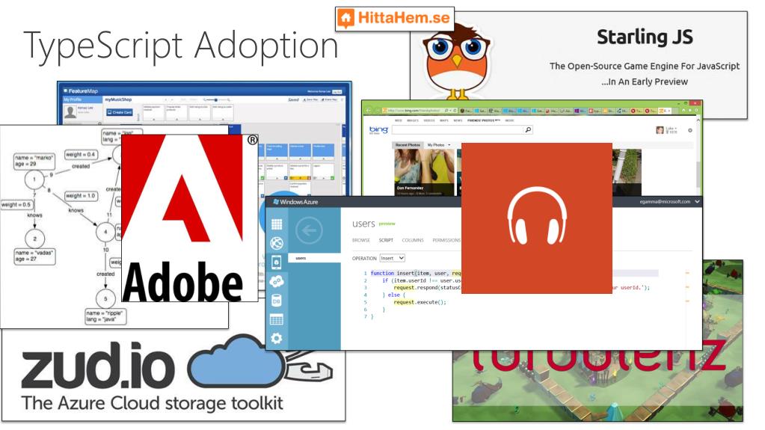Click the Bing search input field

click(x=458, y=130)
